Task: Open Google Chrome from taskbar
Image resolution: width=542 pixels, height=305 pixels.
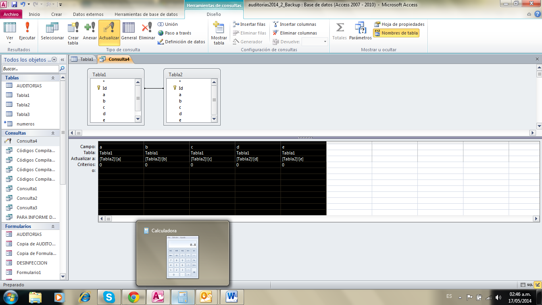Action: (133, 297)
